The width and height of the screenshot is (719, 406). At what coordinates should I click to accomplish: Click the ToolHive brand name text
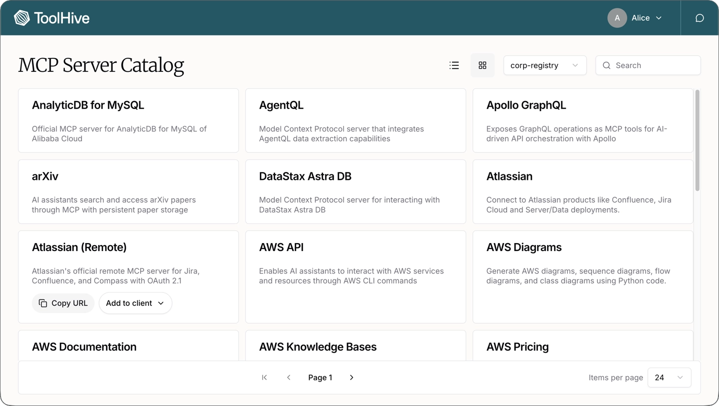pos(62,18)
